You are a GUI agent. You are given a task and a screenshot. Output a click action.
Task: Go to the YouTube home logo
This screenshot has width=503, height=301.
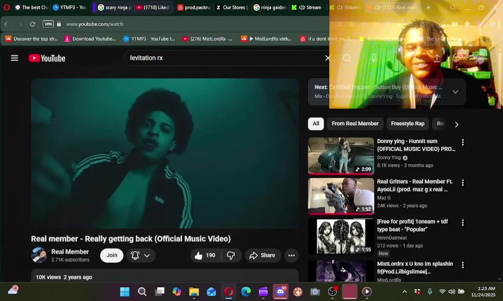click(47, 58)
